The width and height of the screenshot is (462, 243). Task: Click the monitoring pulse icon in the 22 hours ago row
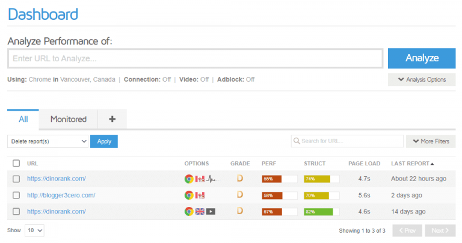(212, 179)
